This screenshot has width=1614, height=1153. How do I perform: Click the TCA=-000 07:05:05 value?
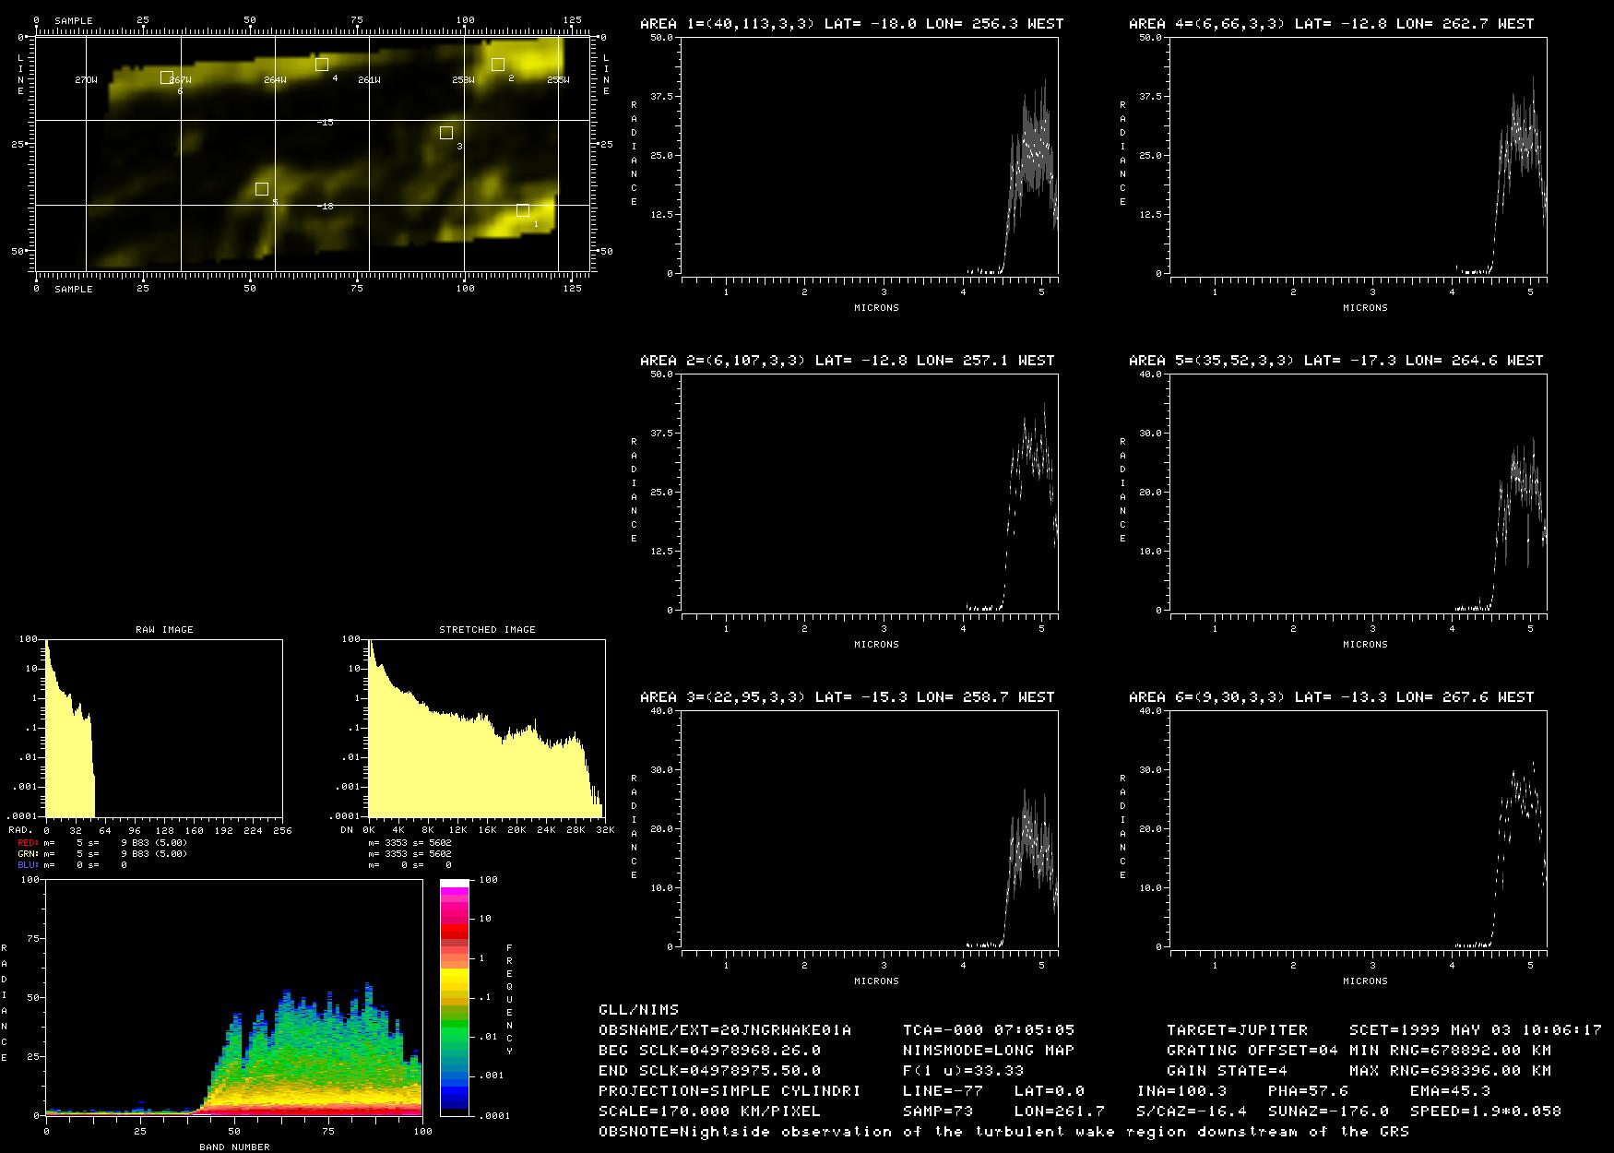[x=989, y=1029]
